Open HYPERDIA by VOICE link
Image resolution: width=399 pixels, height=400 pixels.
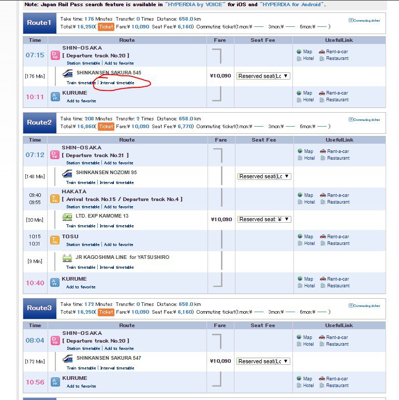[195, 4]
